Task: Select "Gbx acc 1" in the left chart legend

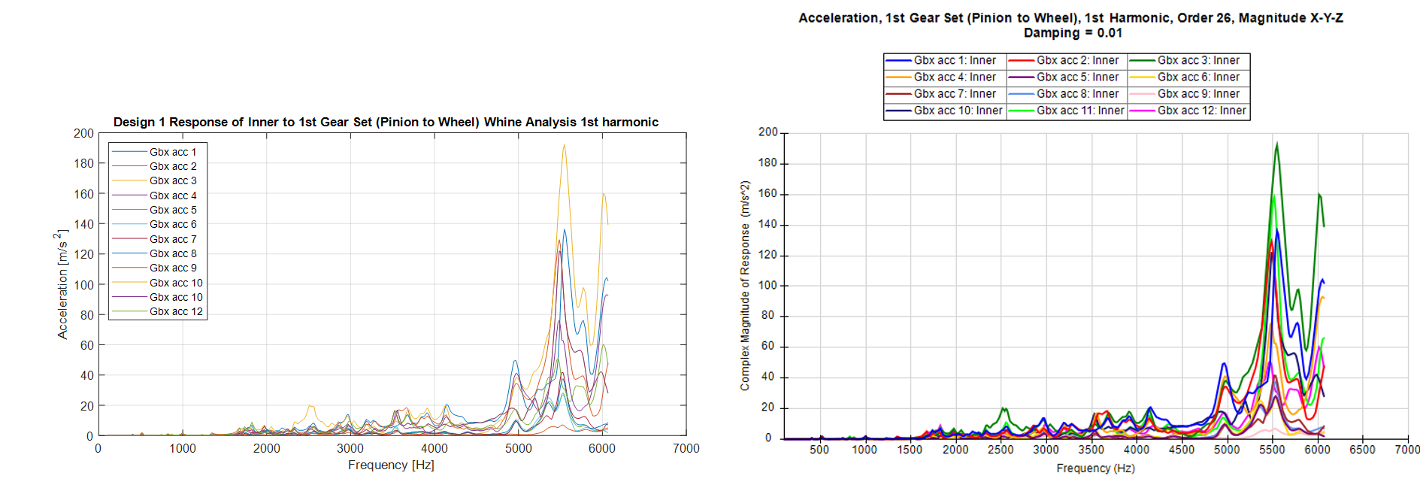Action: [173, 152]
